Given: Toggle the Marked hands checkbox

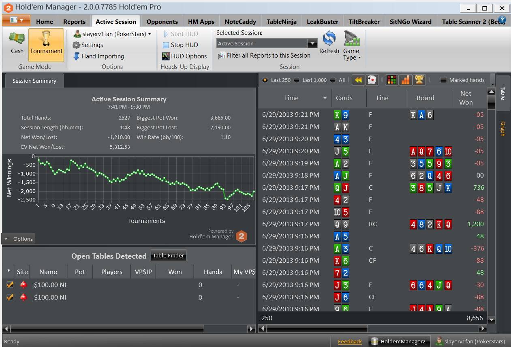Looking at the screenshot, I should (x=443, y=80).
